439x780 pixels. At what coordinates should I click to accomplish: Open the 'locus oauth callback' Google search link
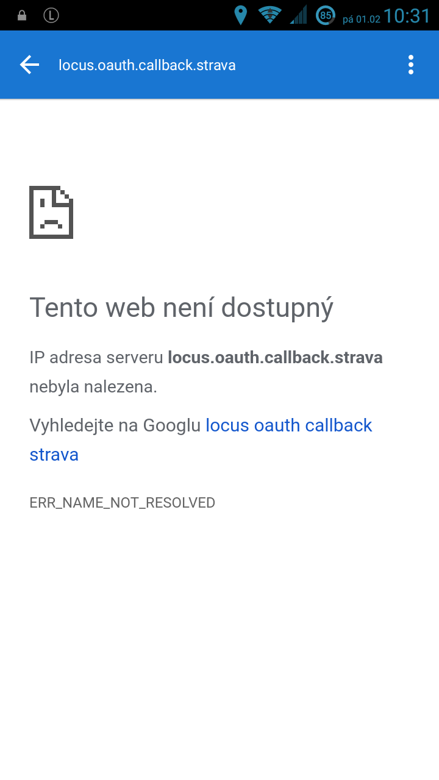tap(289, 425)
